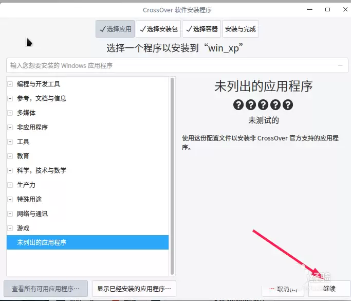Select the 编程与开发工具 label
Screen dimensions: 351x301
click(39, 84)
